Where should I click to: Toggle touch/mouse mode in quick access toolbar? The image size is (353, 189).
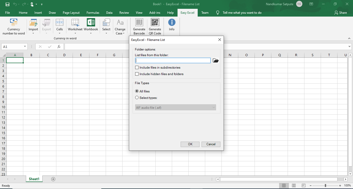pos(32,4)
